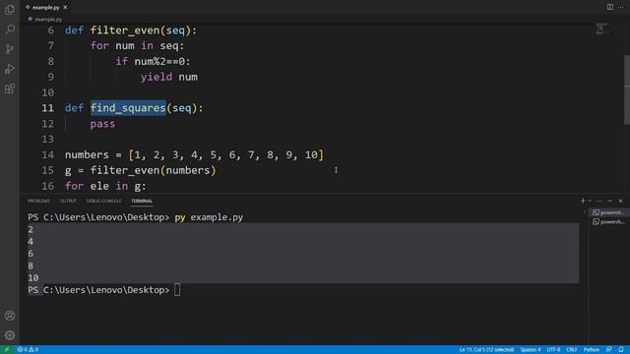Screen dimensions: 630x354
Task: Open the feedback icon in status bar
Action: coord(609,350)
